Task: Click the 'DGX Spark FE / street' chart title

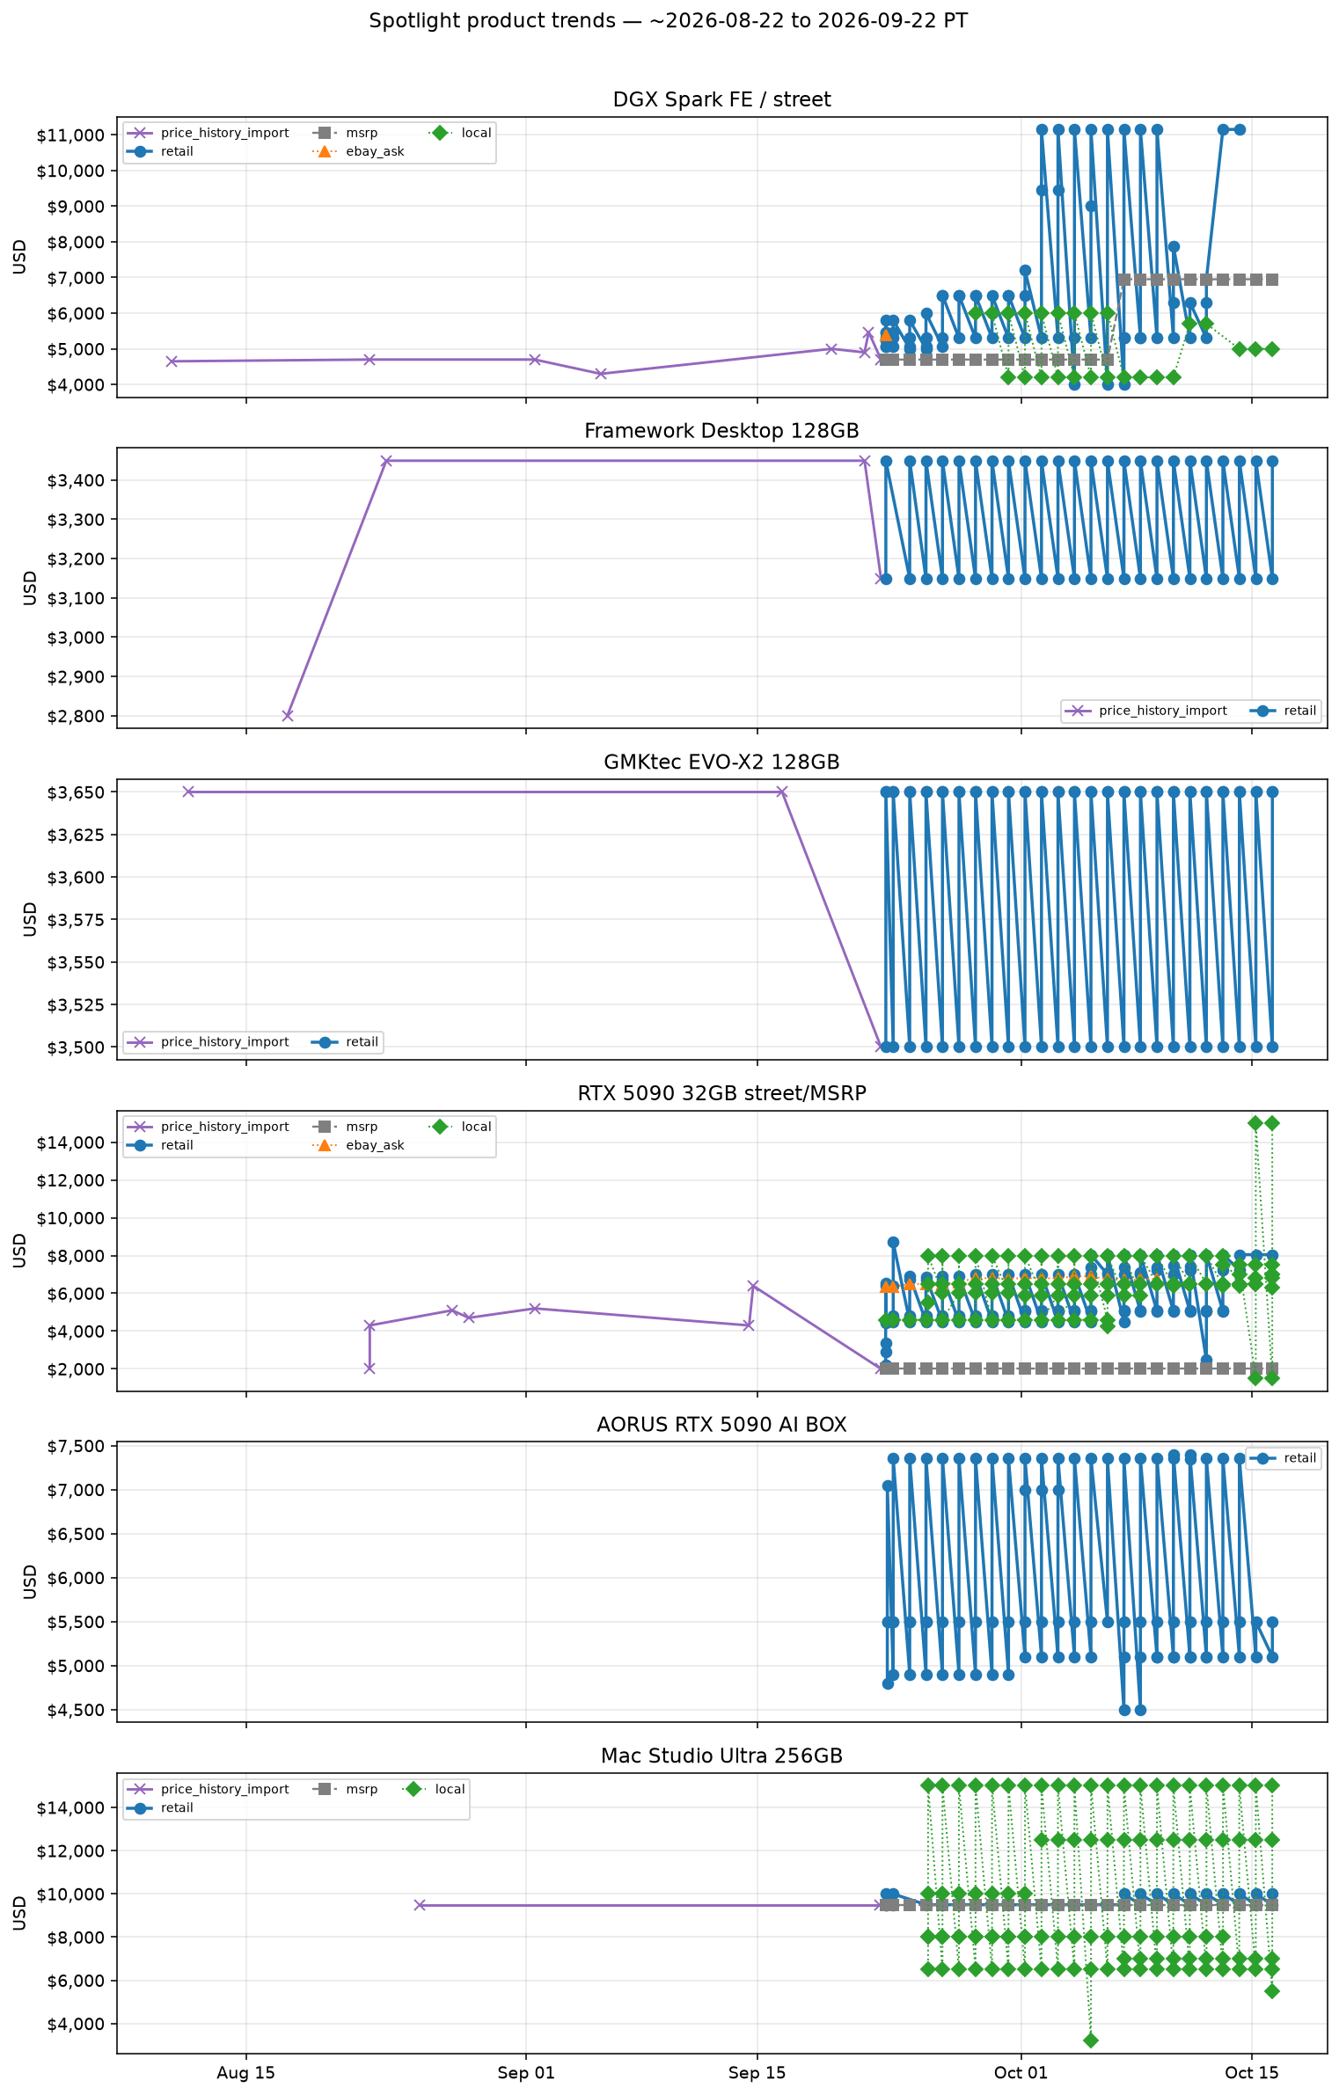Action: pyautogui.click(x=721, y=99)
